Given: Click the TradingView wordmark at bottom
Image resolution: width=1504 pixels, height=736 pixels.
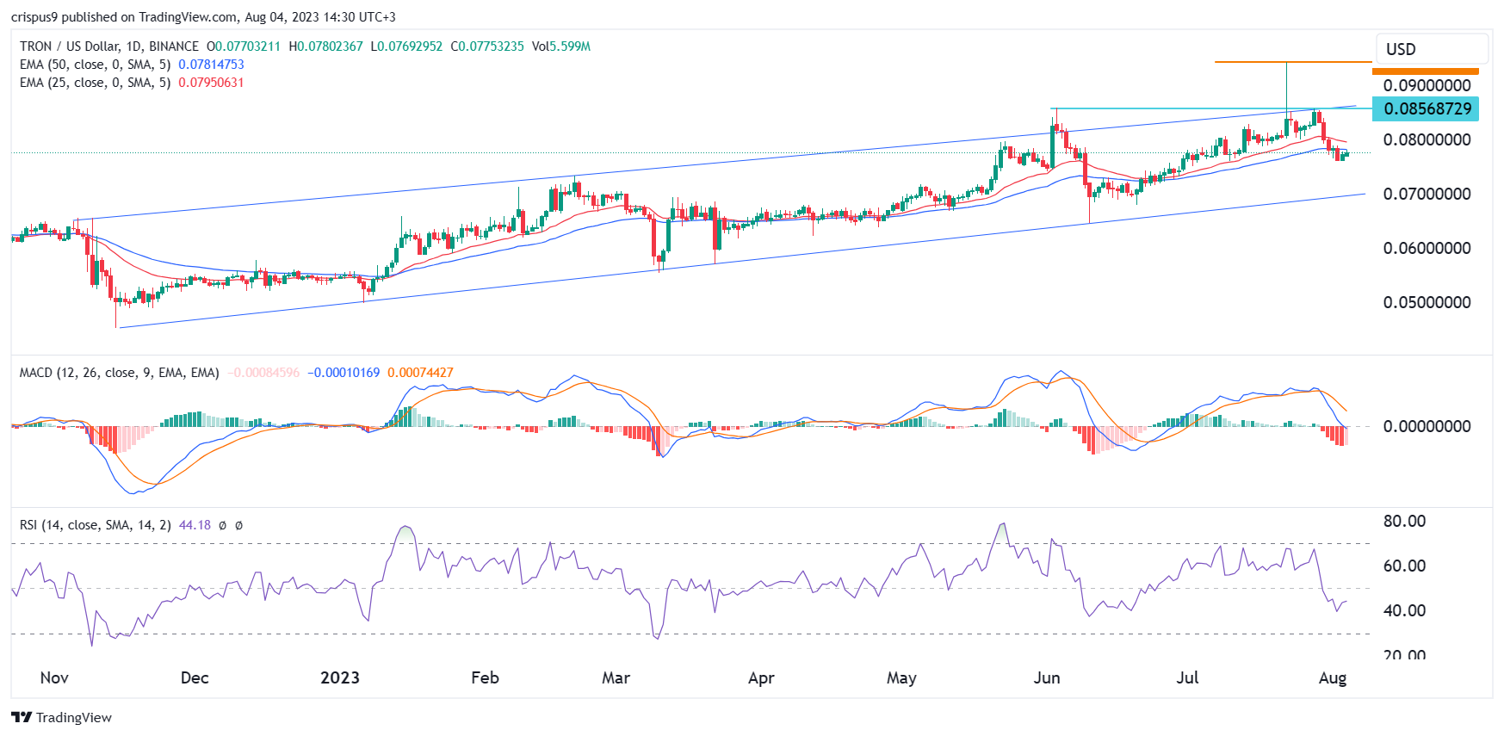Looking at the screenshot, I should [x=74, y=717].
